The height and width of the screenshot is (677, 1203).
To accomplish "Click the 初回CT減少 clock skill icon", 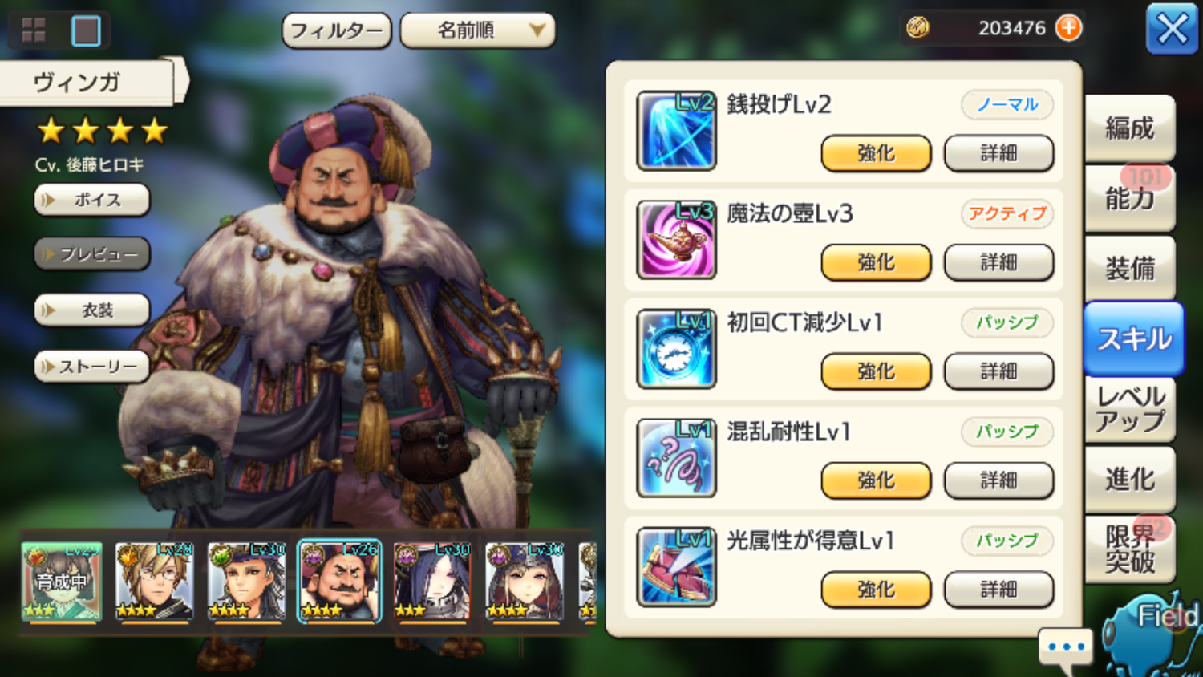I will [676, 349].
